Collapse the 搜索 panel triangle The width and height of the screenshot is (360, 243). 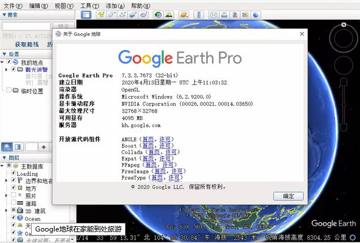[4, 15]
